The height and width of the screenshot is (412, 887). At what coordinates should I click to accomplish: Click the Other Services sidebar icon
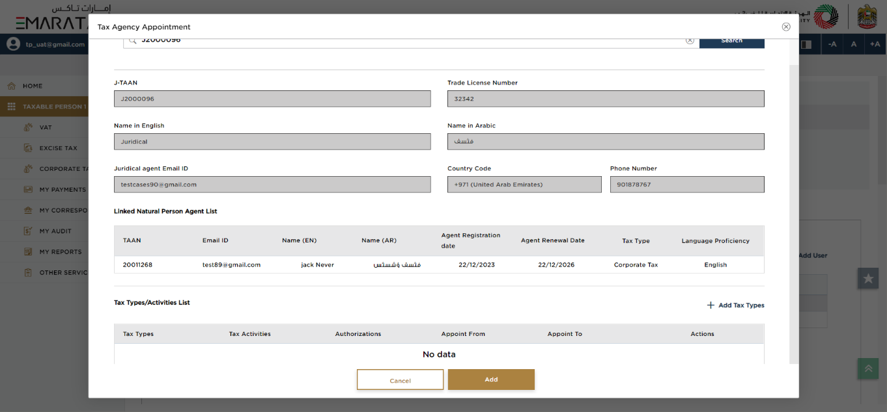pyautogui.click(x=28, y=272)
